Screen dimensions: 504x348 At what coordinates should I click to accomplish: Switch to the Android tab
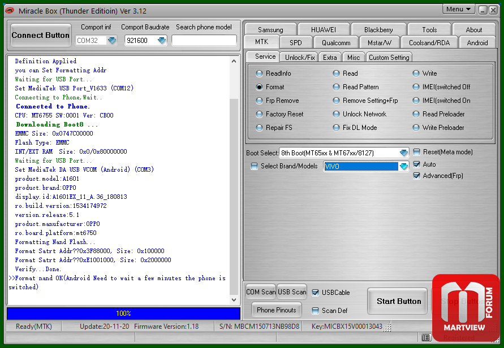(x=477, y=43)
